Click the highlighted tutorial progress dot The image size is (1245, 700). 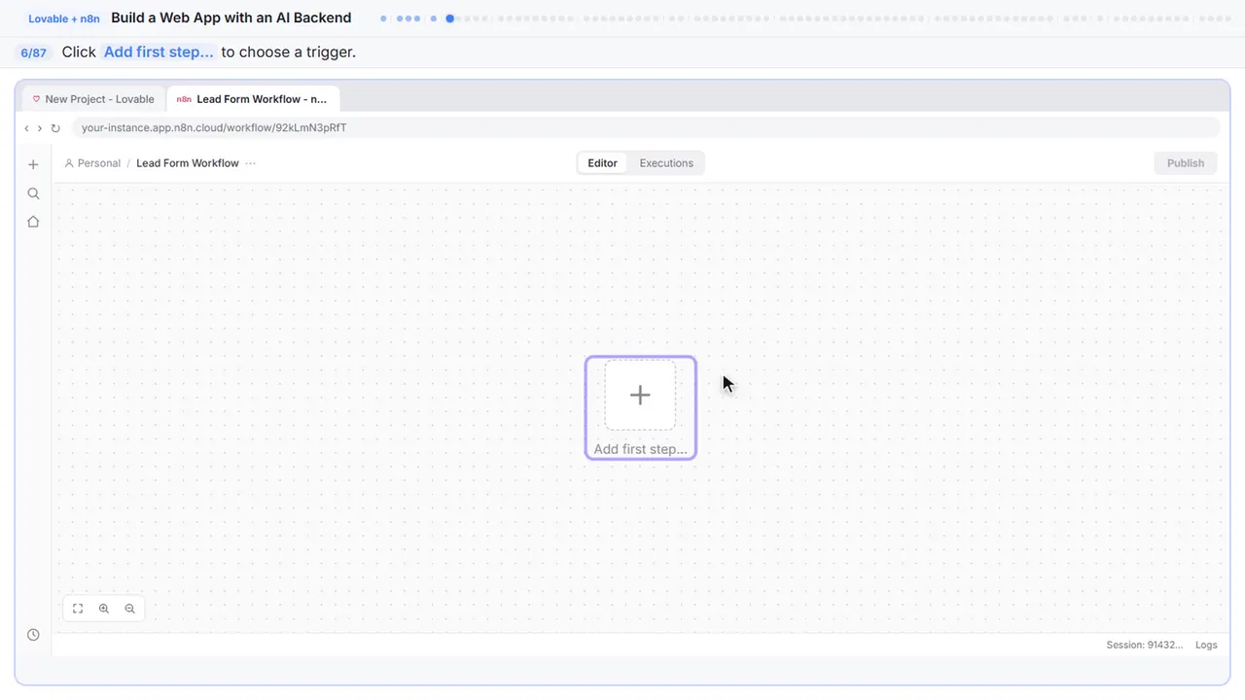click(449, 18)
